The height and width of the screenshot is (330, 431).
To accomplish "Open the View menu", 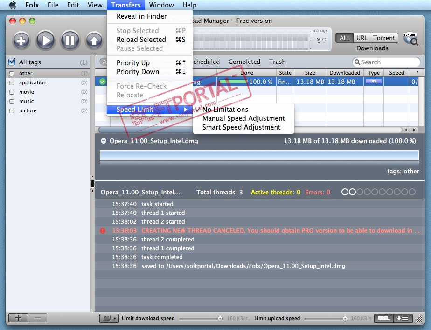I will 95,5.
